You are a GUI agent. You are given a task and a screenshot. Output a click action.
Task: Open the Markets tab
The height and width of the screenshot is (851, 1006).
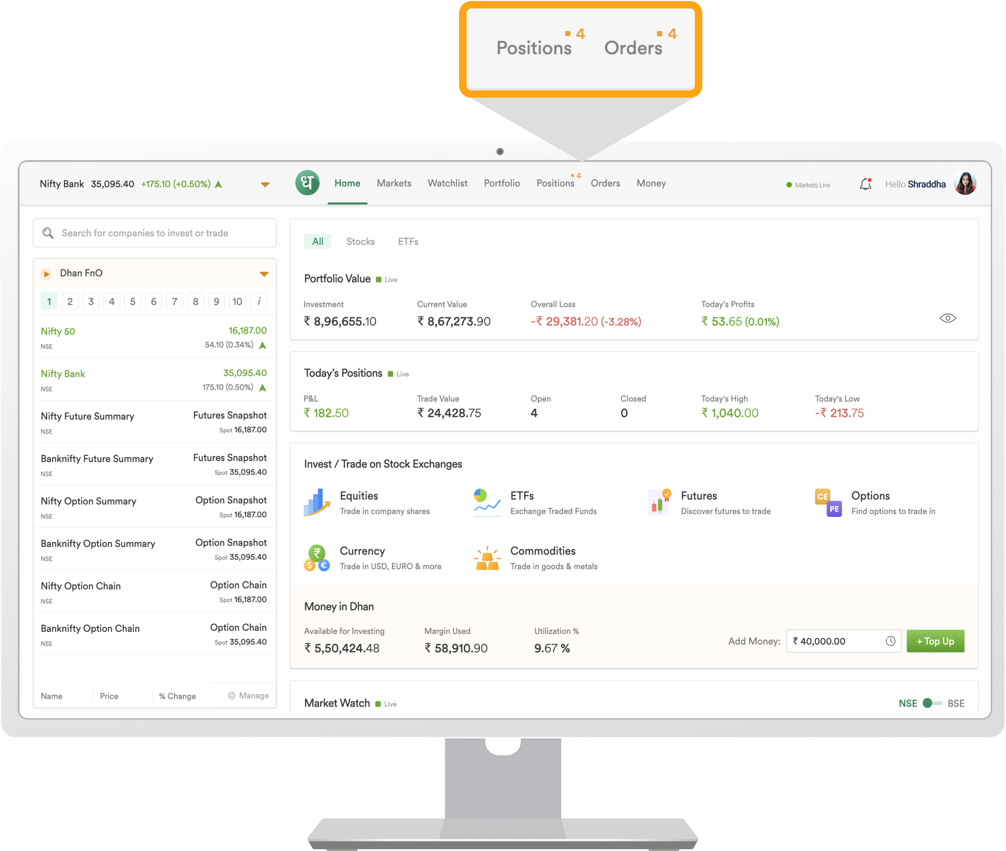click(x=394, y=183)
